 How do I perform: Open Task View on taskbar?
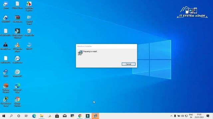tap(26, 116)
